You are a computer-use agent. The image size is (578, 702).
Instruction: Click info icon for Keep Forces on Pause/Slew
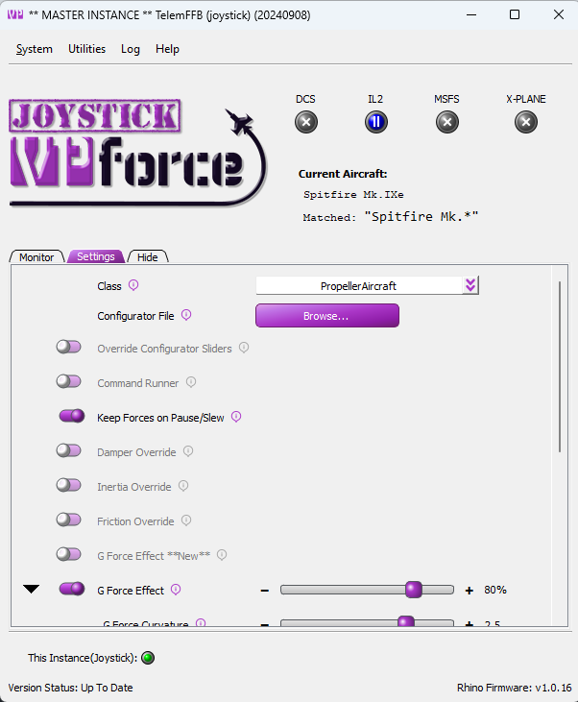236,417
